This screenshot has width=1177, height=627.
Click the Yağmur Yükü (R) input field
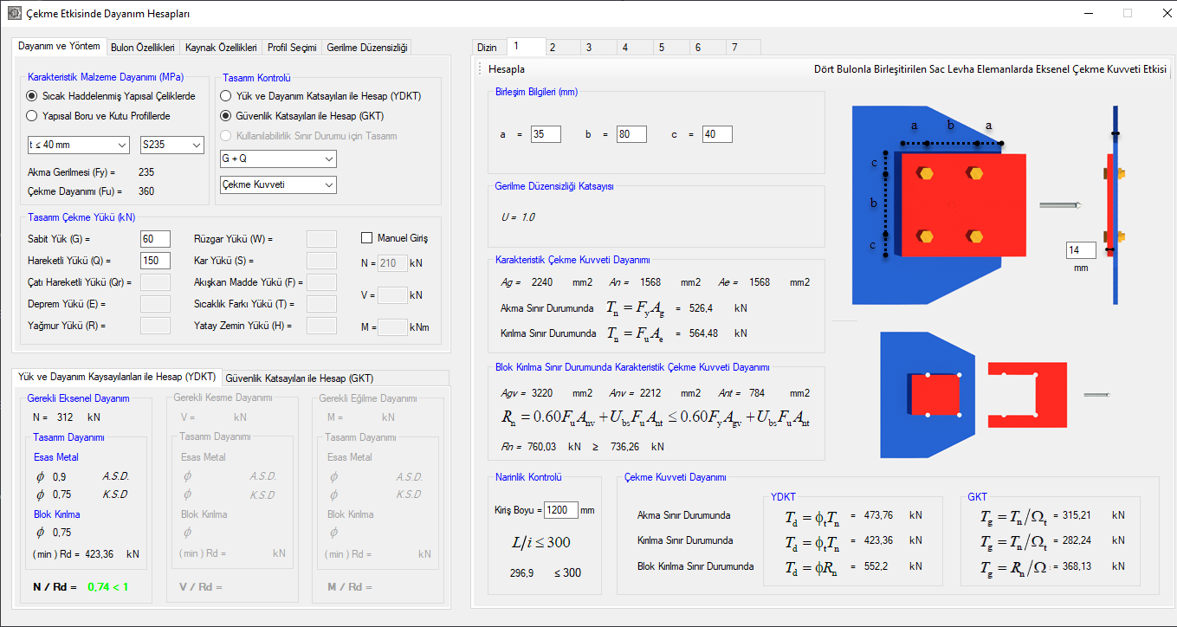[x=155, y=326]
